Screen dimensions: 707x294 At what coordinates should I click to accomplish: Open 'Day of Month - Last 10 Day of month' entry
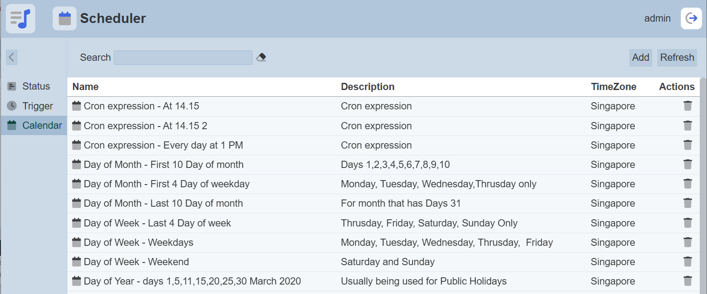pos(163,204)
